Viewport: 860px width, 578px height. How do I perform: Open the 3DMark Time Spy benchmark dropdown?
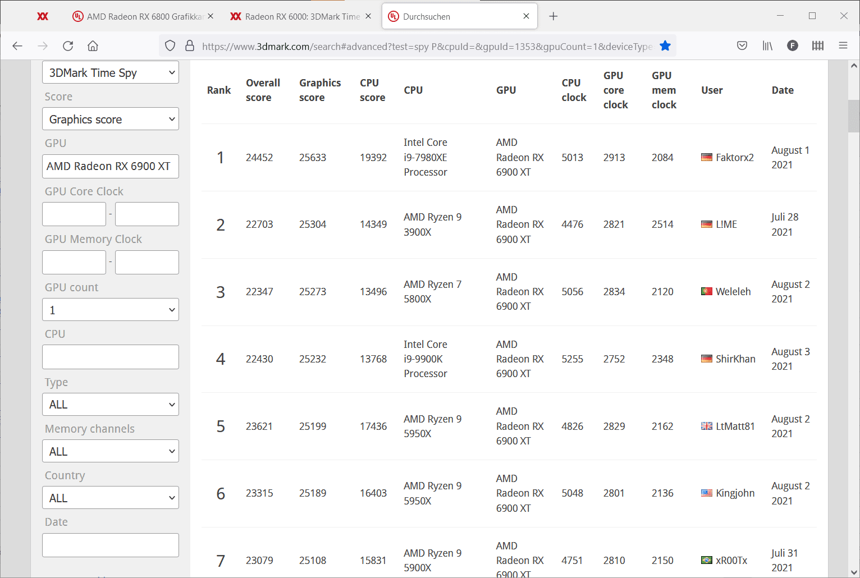(x=111, y=72)
